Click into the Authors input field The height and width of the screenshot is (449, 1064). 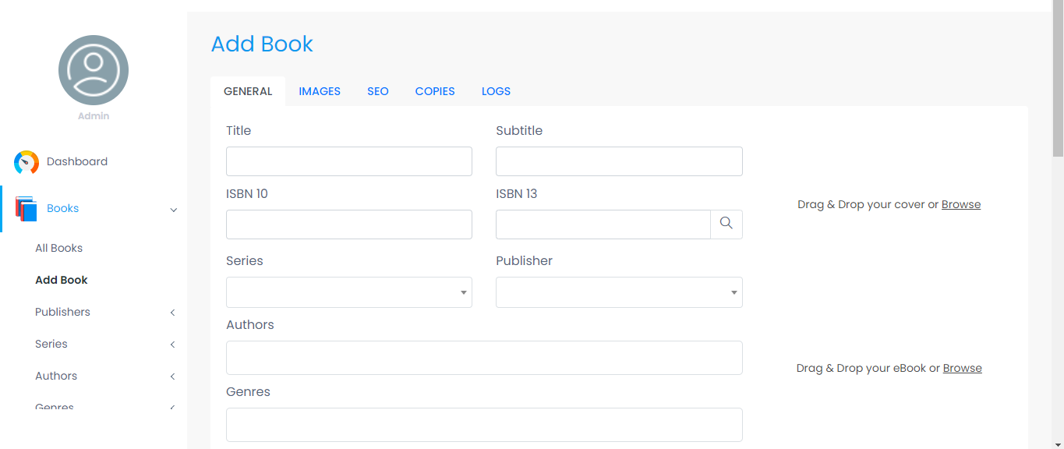click(484, 358)
